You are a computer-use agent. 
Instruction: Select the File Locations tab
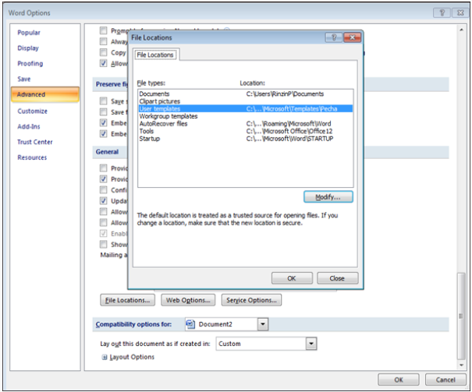155,55
